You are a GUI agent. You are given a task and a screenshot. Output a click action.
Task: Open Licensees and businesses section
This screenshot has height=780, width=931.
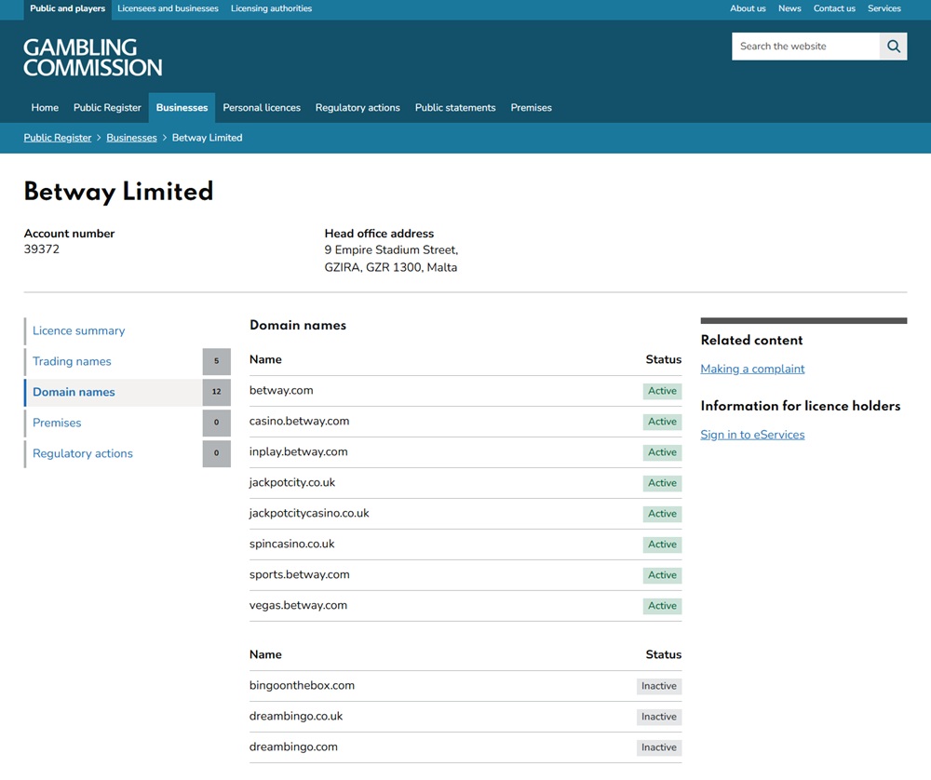[x=168, y=9]
